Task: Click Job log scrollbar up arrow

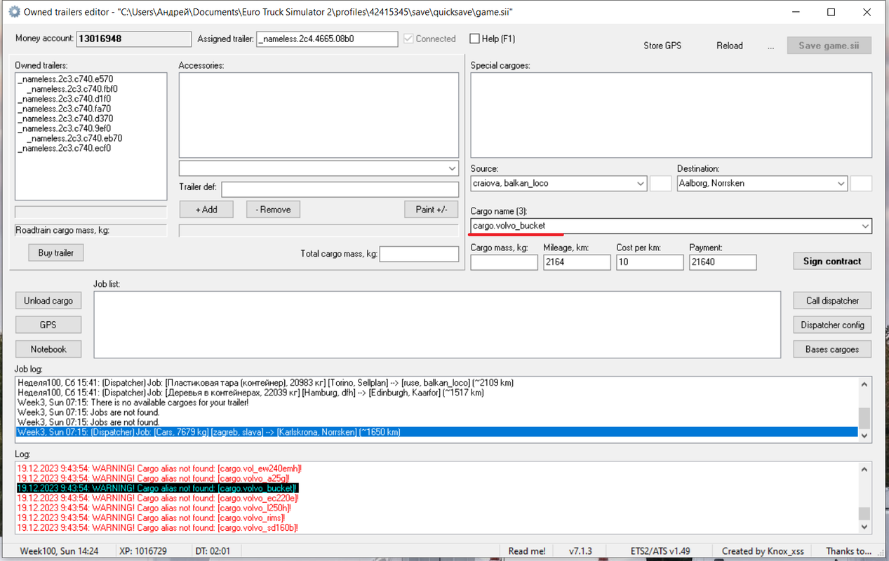Action: coord(864,384)
